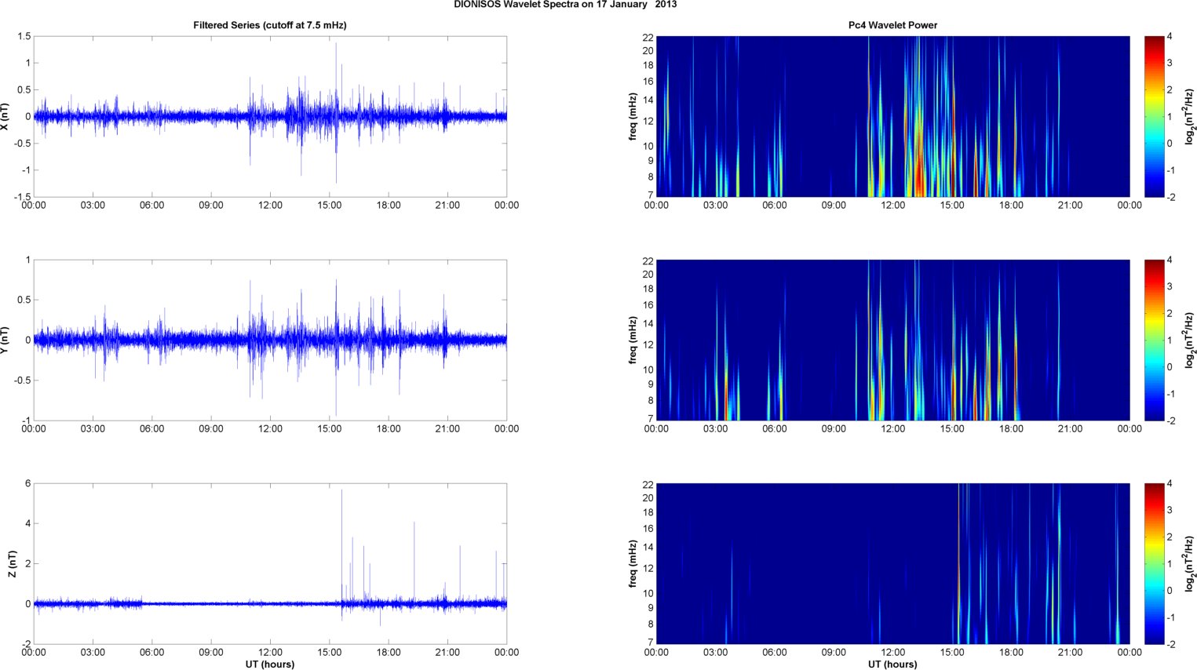Click the middle wavelet spectrogram's colorbar
The image size is (1197, 670).
[x=1153, y=340]
